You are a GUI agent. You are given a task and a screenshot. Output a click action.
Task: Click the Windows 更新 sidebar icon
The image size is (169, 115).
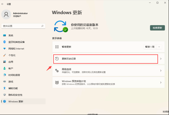[x=5, y=101]
